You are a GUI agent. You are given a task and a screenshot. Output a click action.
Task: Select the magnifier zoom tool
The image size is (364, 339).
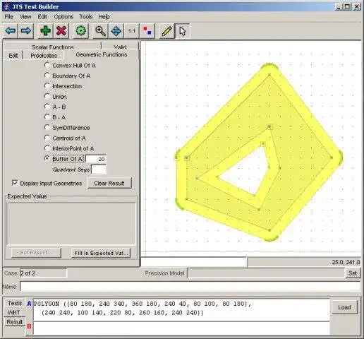pos(100,31)
